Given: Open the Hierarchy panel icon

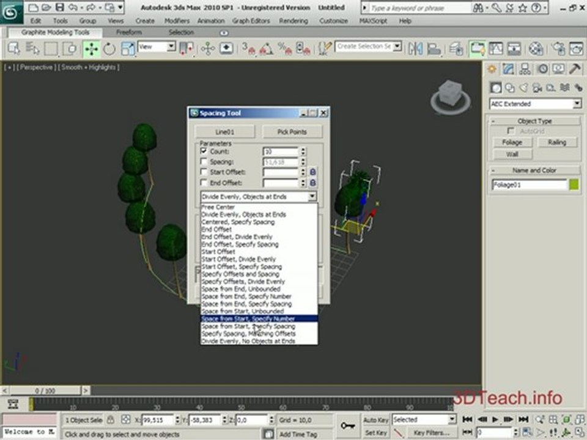Looking at the screenshot, I should click(x=525, y=69).
